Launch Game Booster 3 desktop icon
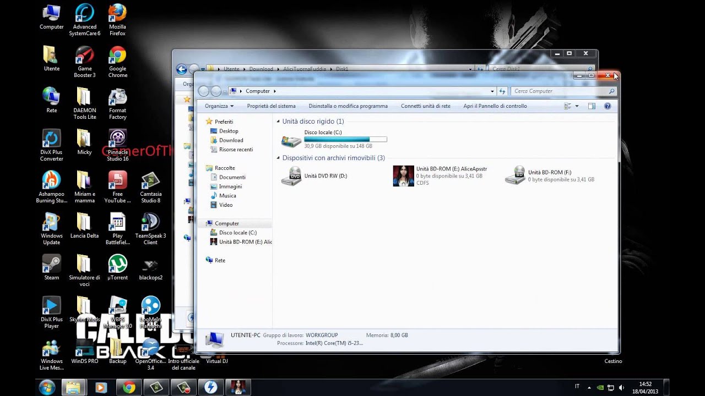705x396 pixels. (84, 62)
